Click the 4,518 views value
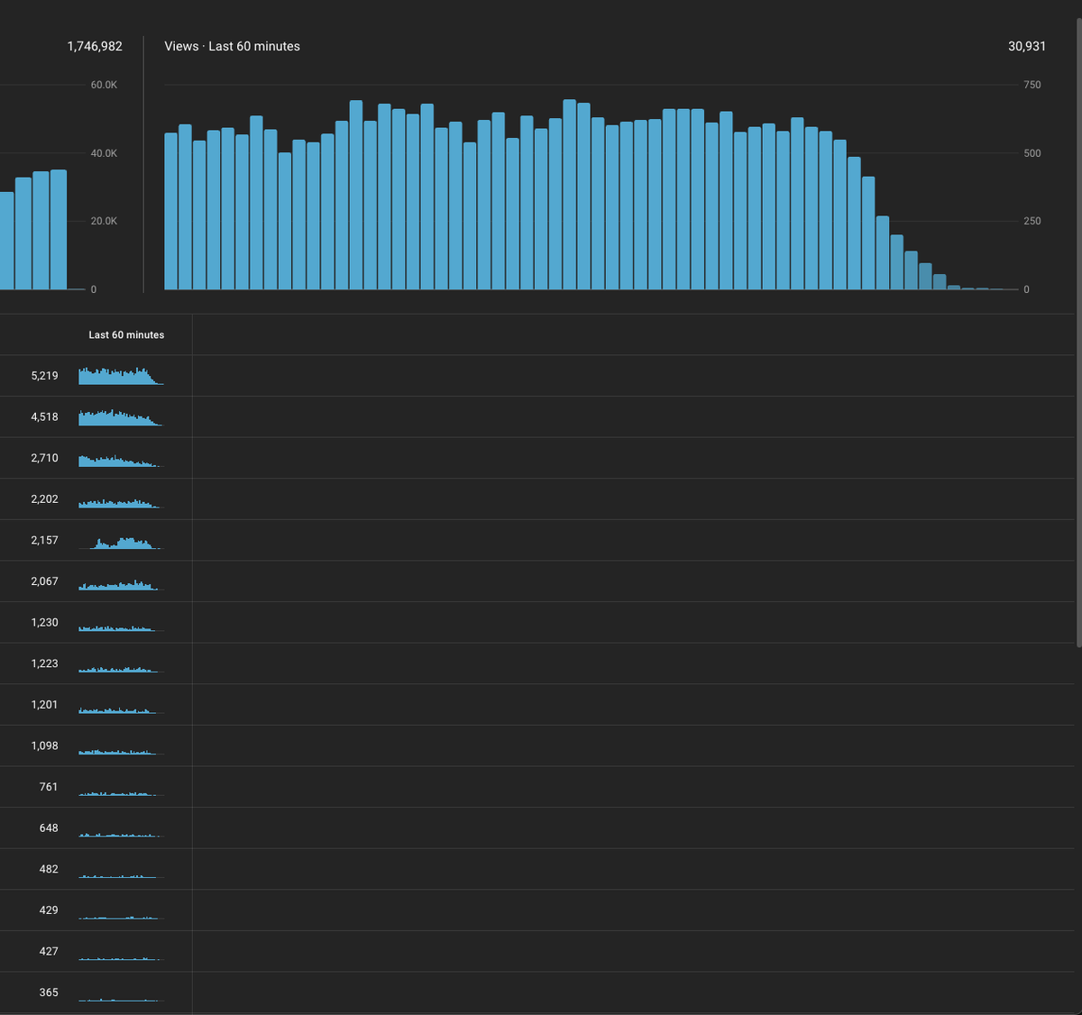 coord(44,417)
